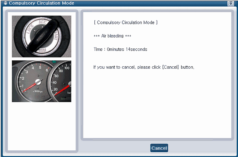Click the Air bleeding status line
This screenshot has width=238, height=157.
tap(112, 36)
